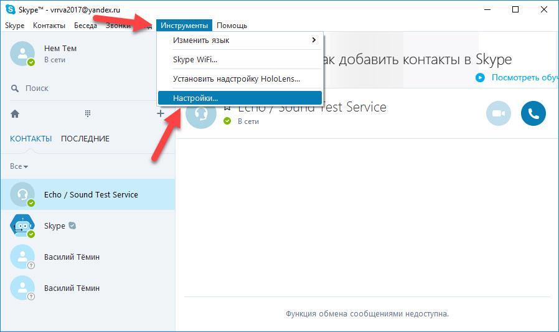The image size is (559, 332).
Task: Close the Skype window
Action: [543, 9]
